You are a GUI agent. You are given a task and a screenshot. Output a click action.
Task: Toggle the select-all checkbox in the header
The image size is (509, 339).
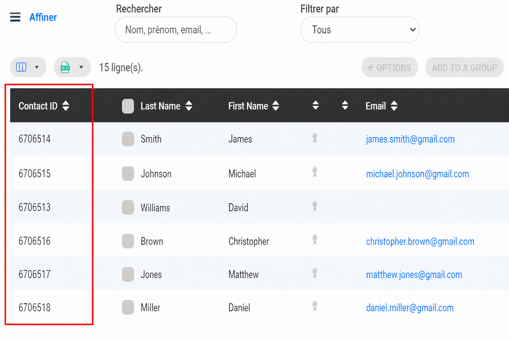pyautogui.click(x=128, y=106)
